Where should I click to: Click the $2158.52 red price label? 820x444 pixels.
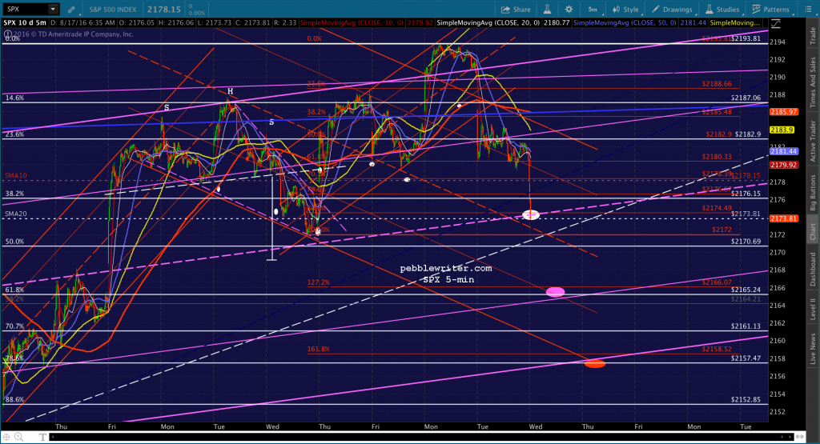[717, 349]
